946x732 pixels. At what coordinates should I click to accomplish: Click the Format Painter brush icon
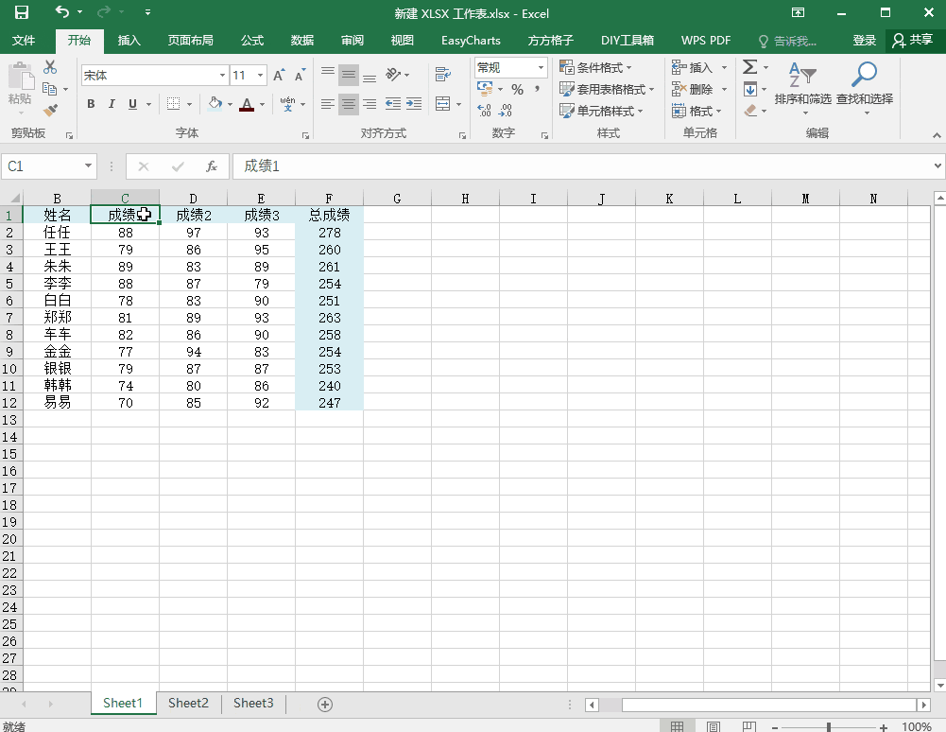click(x=51, y=110)
